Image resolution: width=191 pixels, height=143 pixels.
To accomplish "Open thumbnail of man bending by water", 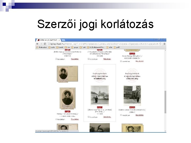I will coord(100,128).
